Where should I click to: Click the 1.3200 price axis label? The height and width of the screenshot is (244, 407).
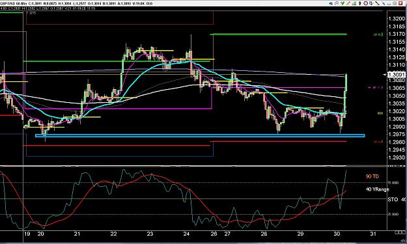[397, 19]
